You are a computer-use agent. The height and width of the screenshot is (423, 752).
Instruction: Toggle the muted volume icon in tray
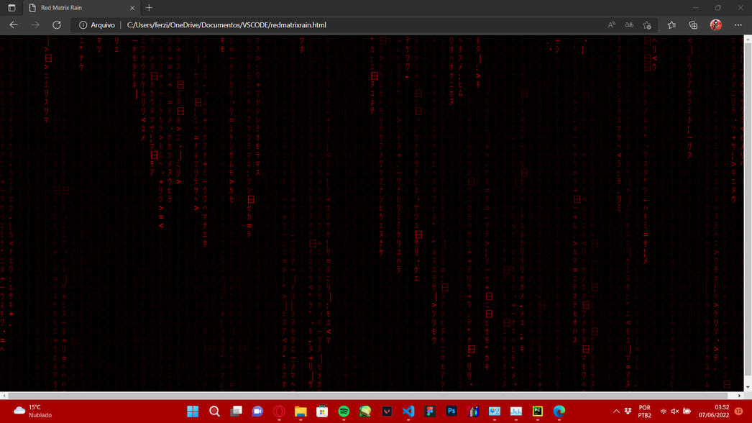(674, 411)
